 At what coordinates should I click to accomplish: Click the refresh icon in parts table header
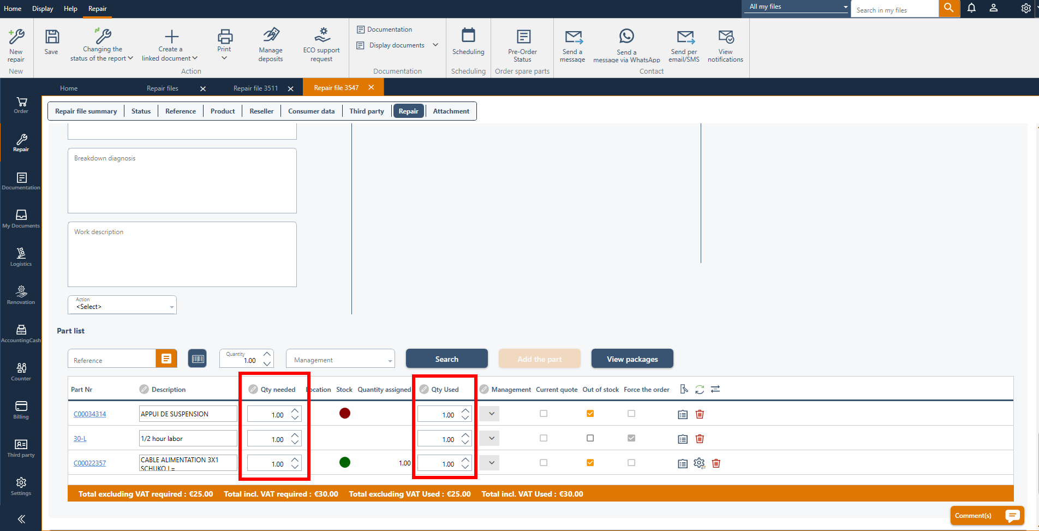pos(700,389)
